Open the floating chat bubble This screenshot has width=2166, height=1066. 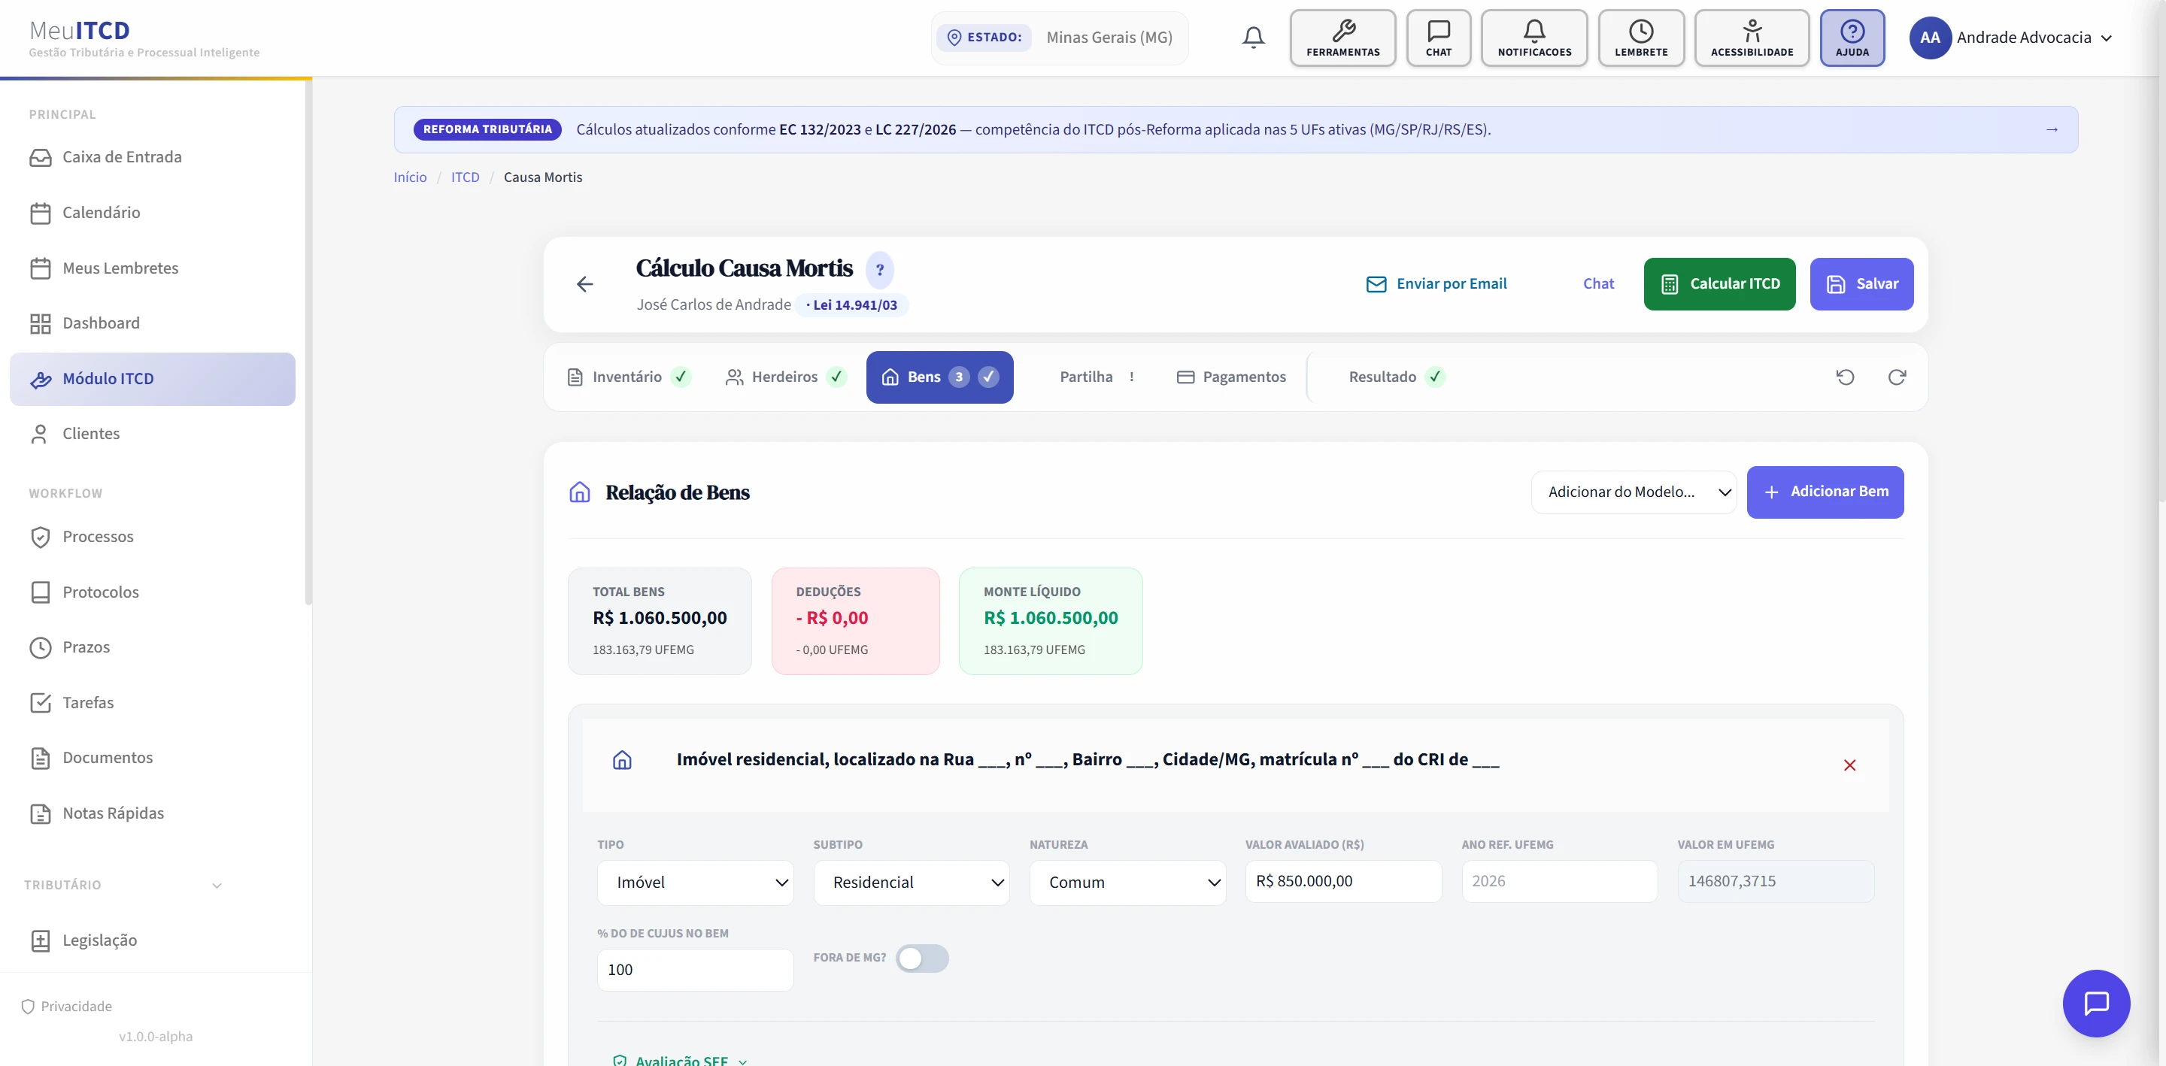tap(2096, 1003)
